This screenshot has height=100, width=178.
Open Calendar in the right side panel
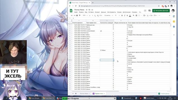[x=174, y=16]
